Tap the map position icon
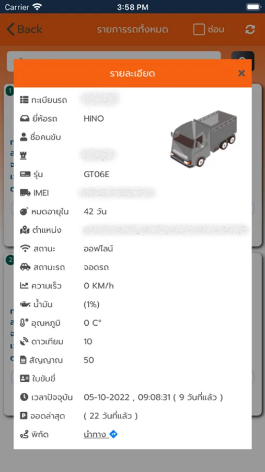The width and height of the screenshot is (265, 472). [x=25, y=230]
